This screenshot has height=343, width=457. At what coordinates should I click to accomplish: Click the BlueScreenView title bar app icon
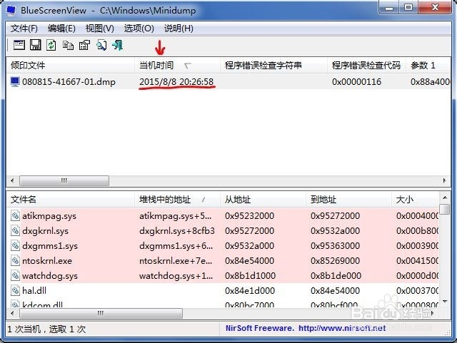(11, 10)
